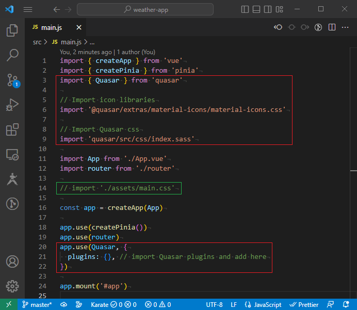Open the Karate extension view icon

[x=12, y=179]
